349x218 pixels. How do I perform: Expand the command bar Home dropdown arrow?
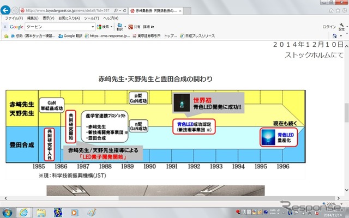(x=340, y=36)
